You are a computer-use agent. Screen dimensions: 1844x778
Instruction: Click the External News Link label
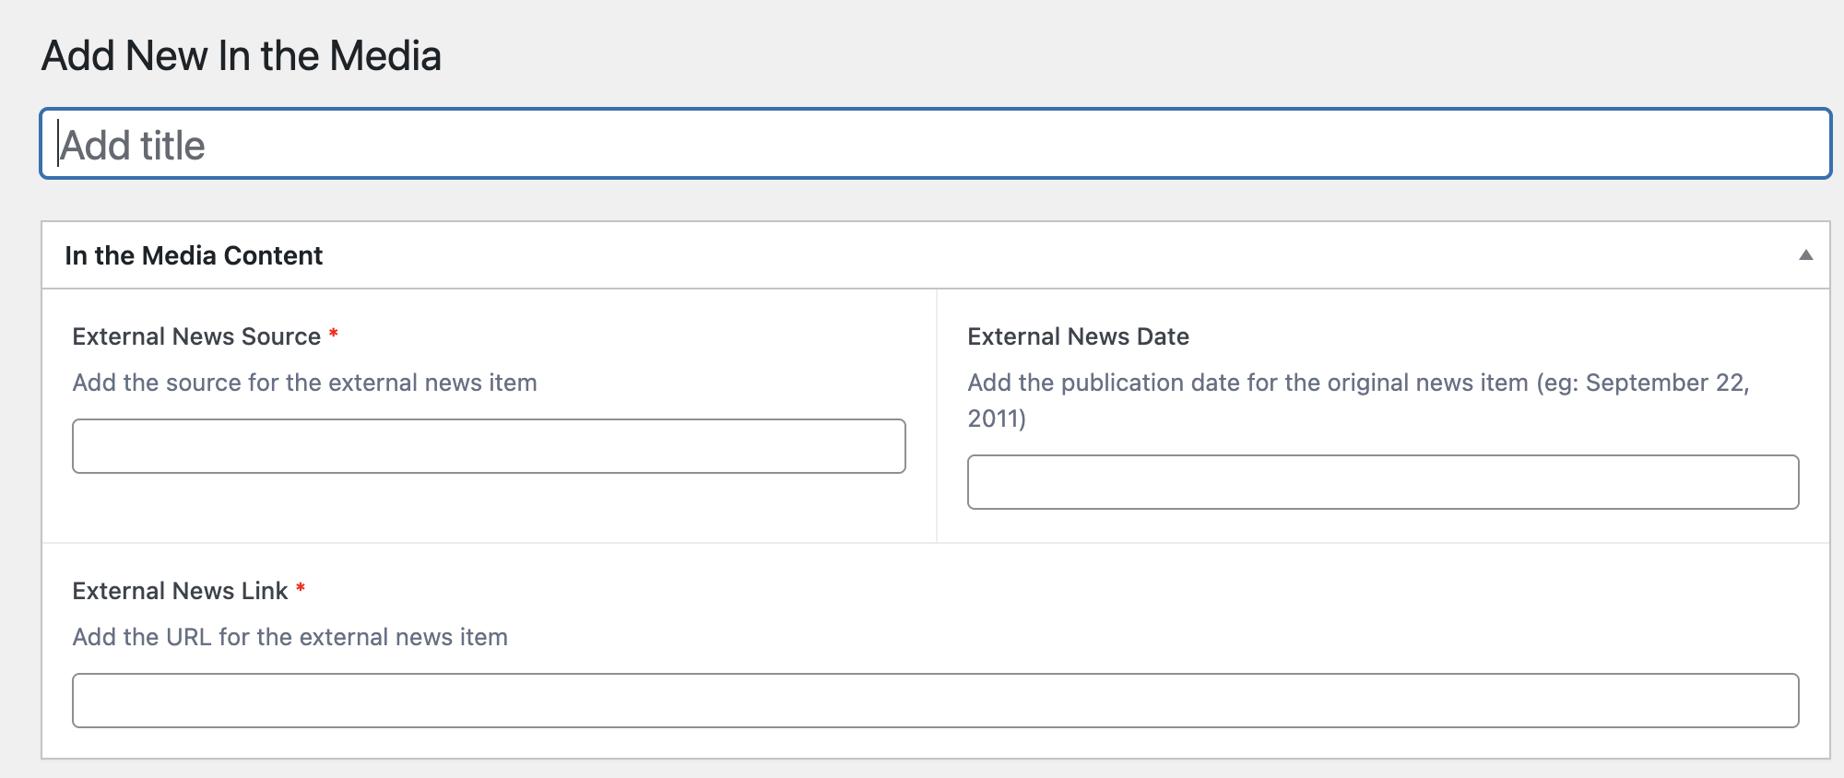(x=180, y=591)
